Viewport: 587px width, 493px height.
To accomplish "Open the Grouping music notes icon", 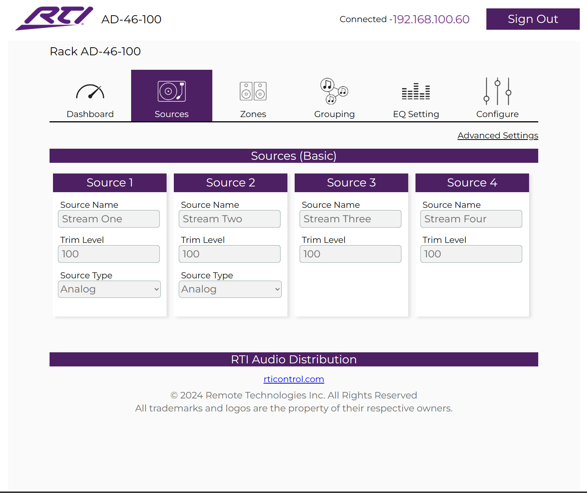I will point(334,92).
